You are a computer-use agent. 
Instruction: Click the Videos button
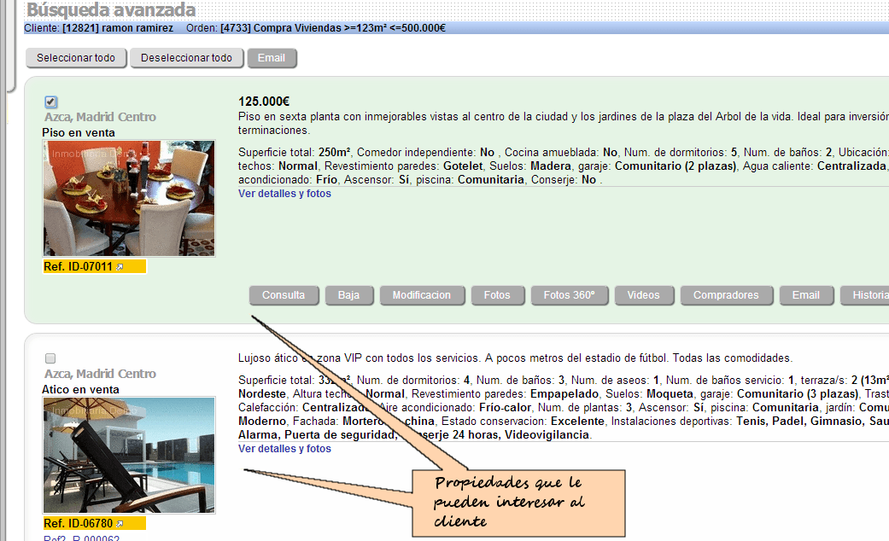643,295
